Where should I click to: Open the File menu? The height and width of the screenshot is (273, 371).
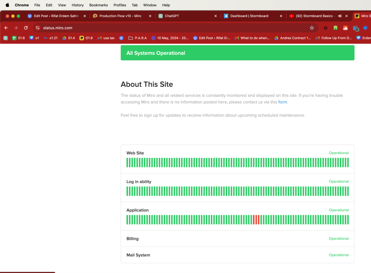click(37, 5)
